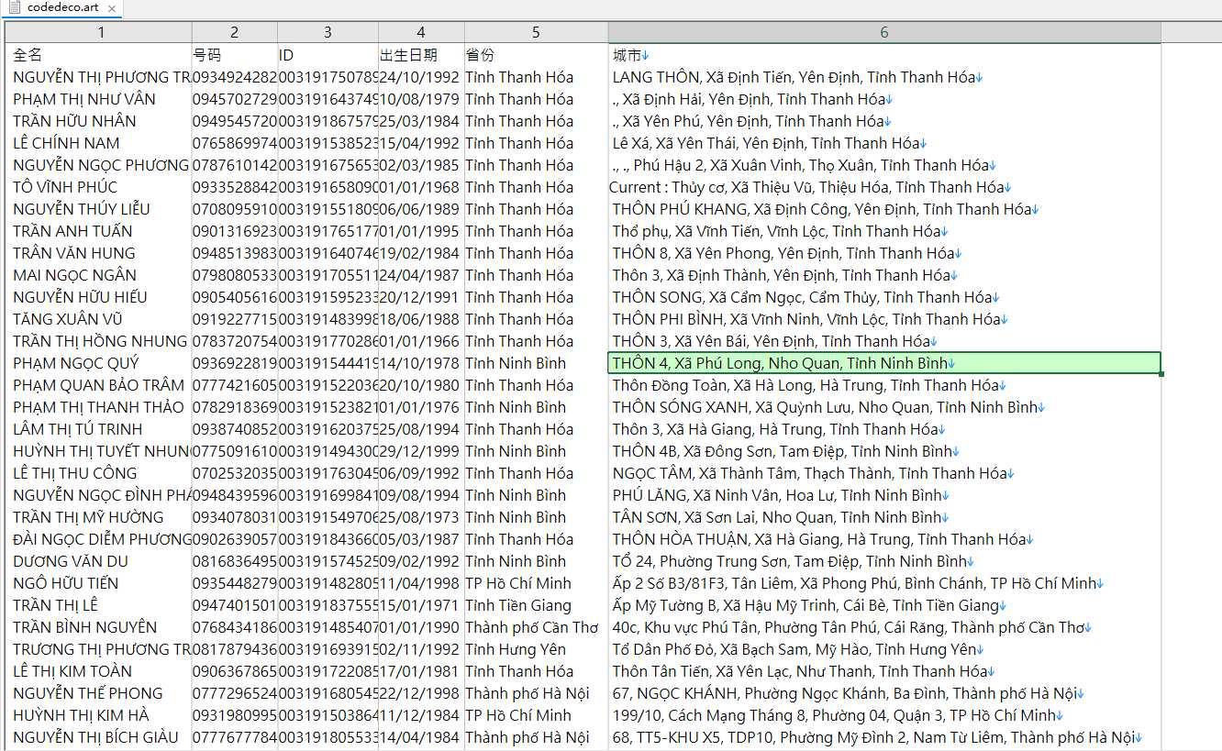Viewport: 1222px width, 751px height.
Task: Click the header cell 出生日期
Action: coord(408,55)
